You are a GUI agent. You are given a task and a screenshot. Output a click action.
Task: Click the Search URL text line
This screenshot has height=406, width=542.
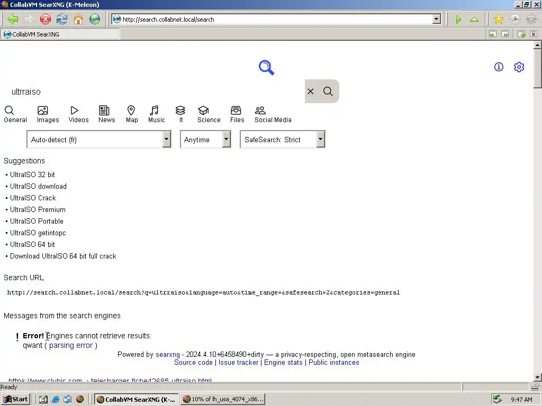click(203, 292)
